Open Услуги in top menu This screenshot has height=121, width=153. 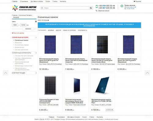48,2
